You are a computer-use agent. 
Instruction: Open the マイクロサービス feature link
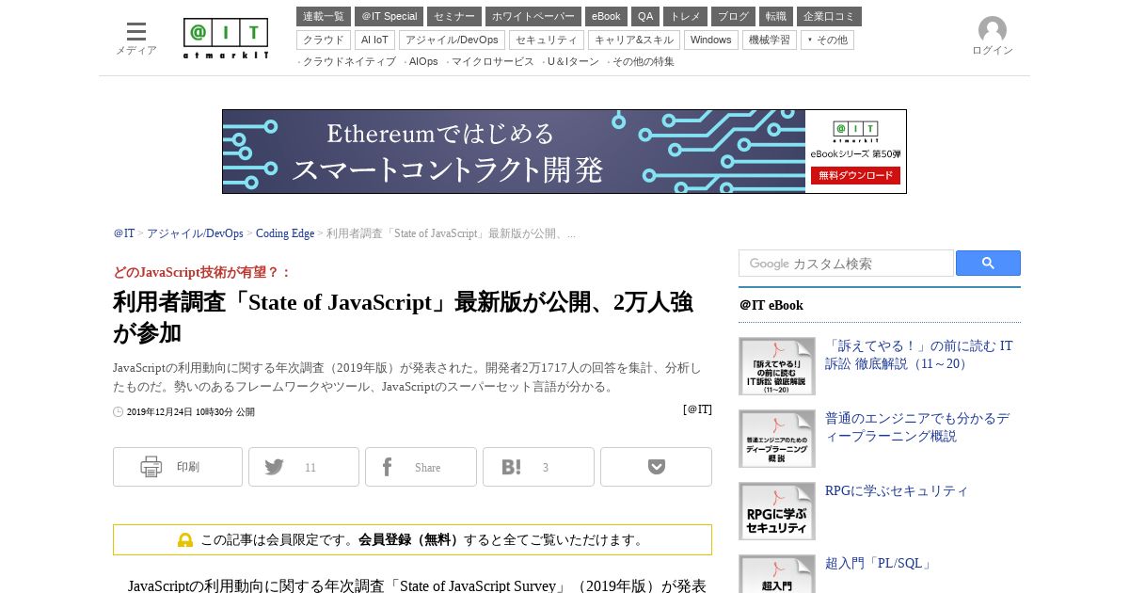tap(493, 62)
